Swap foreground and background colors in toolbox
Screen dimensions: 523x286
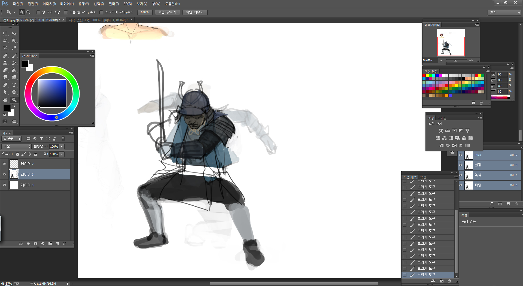14,106
